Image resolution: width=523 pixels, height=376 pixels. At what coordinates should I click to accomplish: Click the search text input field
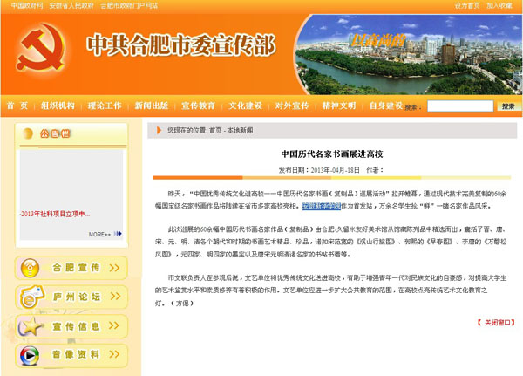click(458, 106)
